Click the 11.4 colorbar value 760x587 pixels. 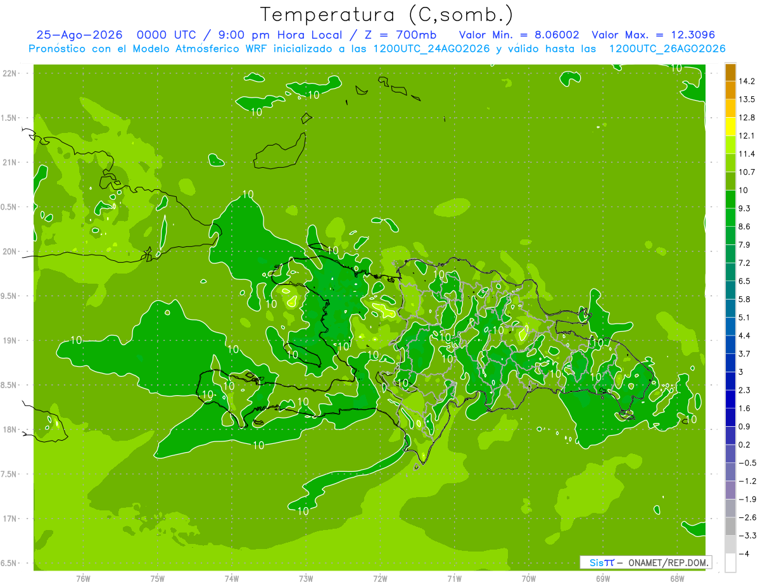click(747, 154)
